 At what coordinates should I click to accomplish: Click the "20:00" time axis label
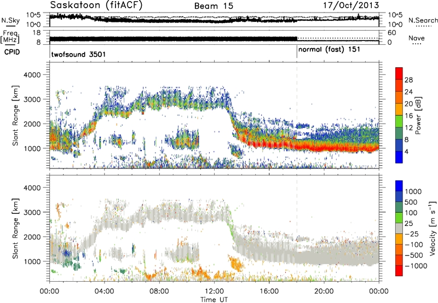click(x=324, y=292)
